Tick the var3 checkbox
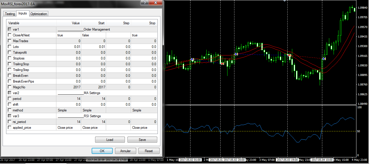 [x=10, y=116]
